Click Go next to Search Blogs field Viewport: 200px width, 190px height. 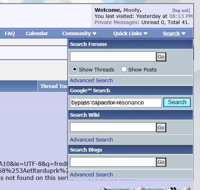161,162
